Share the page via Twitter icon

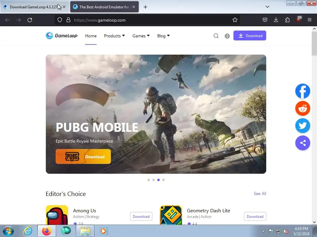tap(302, 126)
